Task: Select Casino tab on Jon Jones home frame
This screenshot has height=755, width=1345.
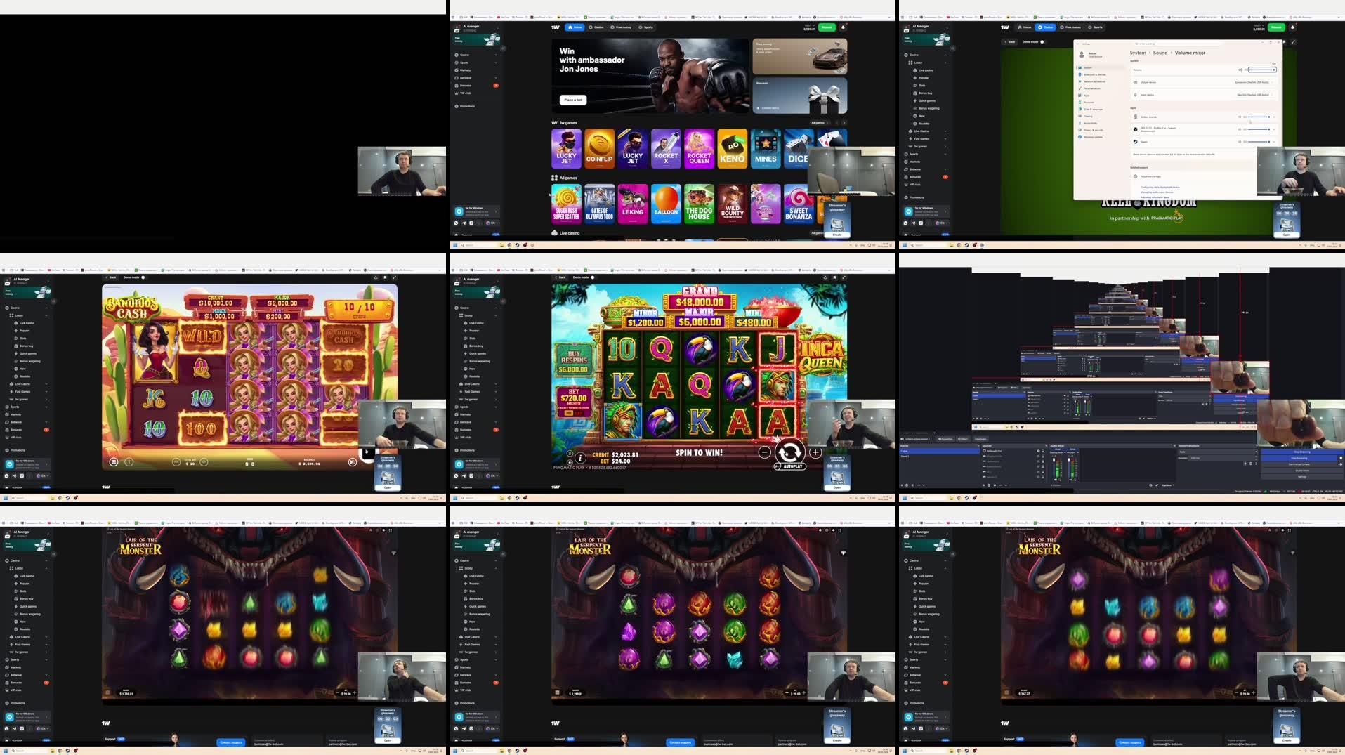Action: click(x=596, y=27)
